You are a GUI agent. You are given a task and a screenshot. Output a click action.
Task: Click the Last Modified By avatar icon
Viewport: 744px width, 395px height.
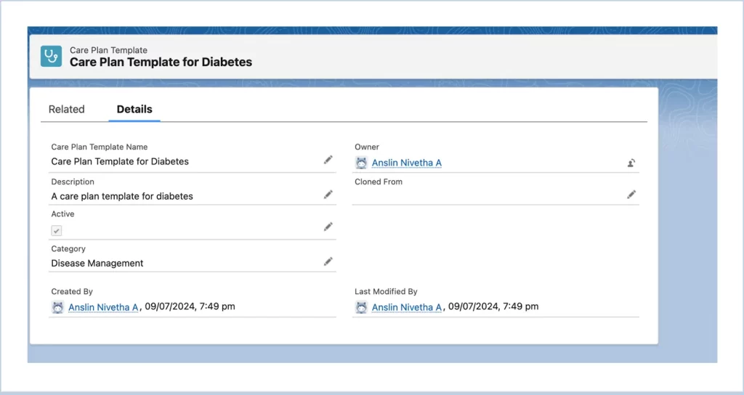pyautogui.click(x=361, y=307)
